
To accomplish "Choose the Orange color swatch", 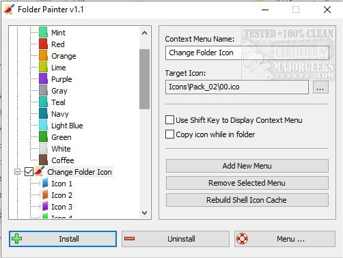I will click(x=43, y=55).
